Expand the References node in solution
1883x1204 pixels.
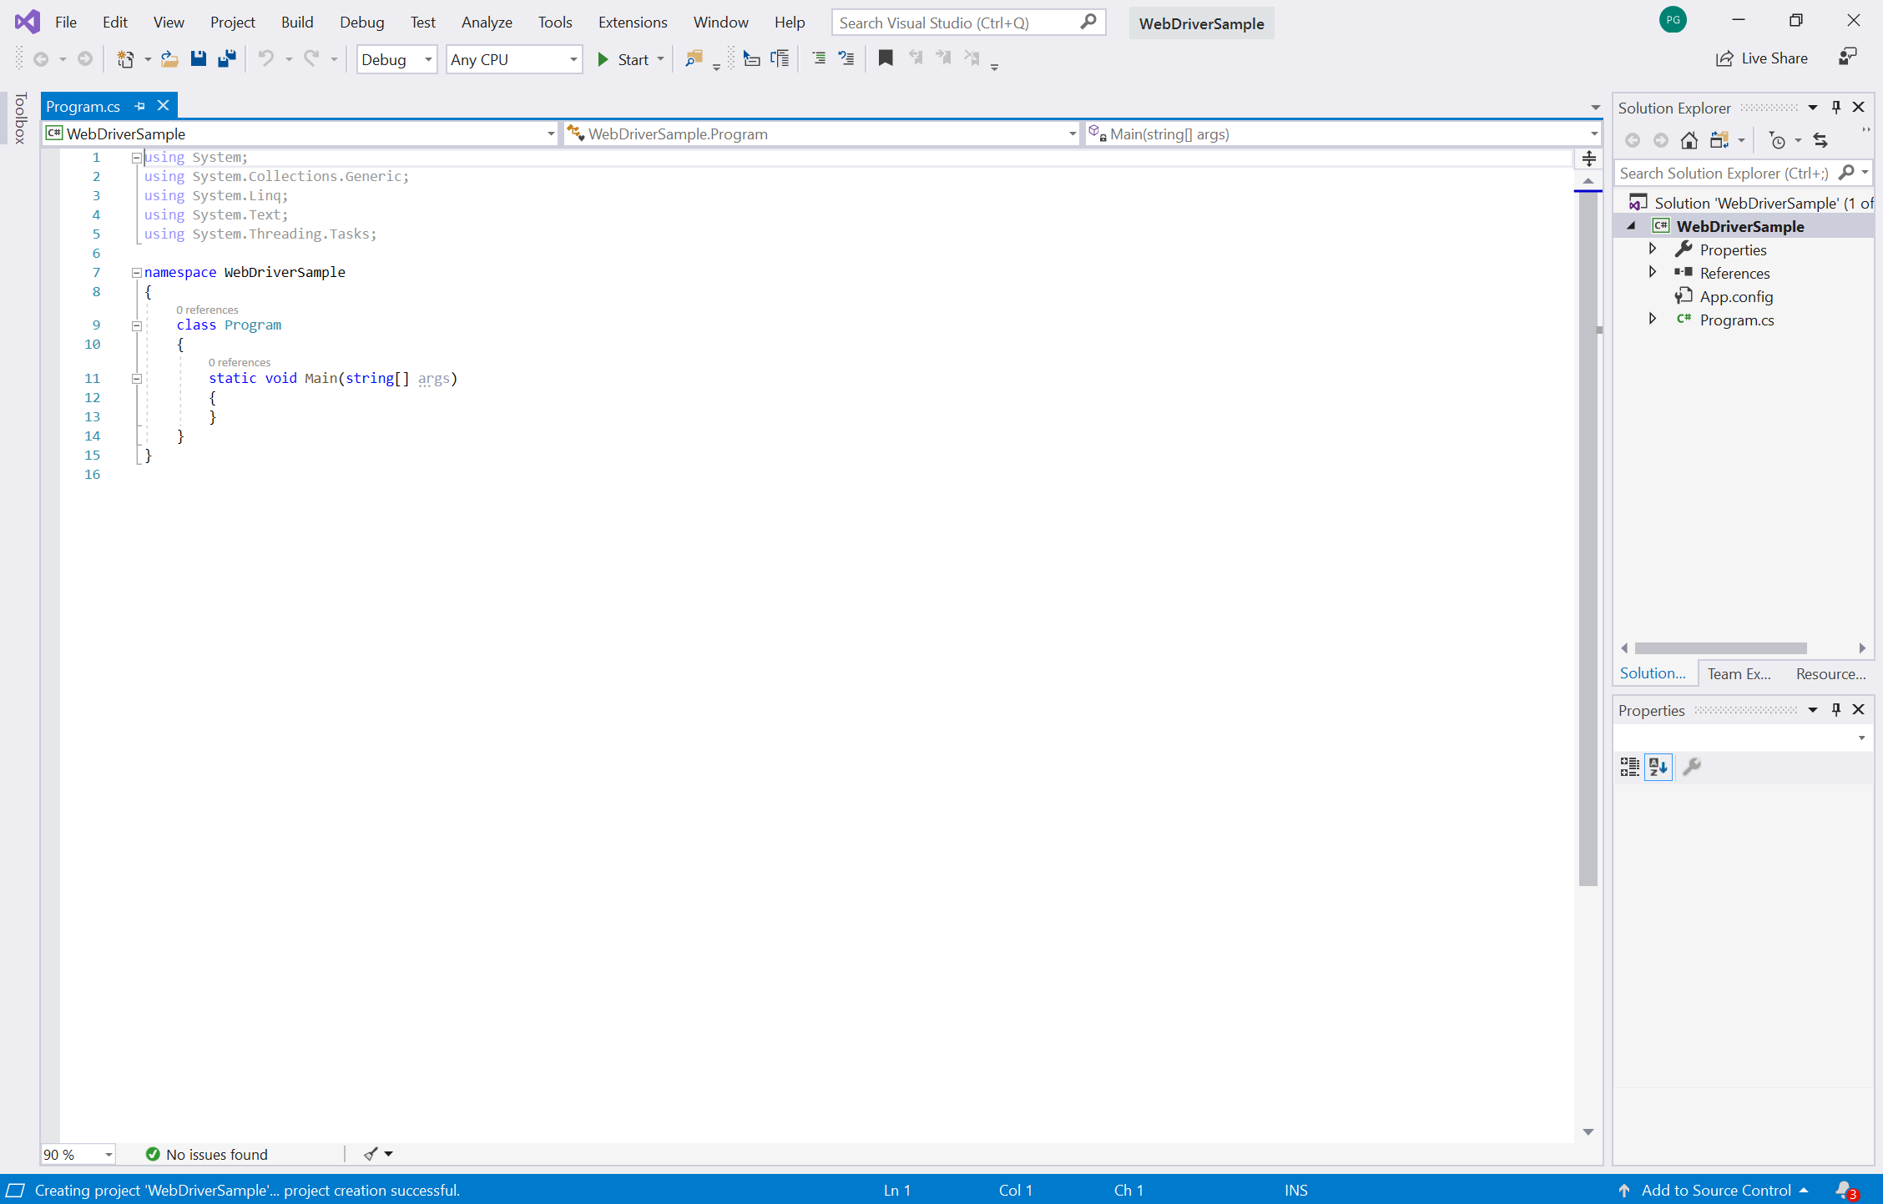coord(1653,271)
